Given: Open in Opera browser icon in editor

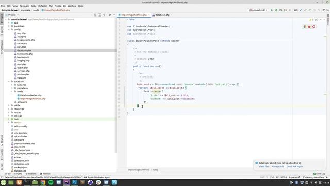Looking at the screenshot, I should click(x=314, y=26).
